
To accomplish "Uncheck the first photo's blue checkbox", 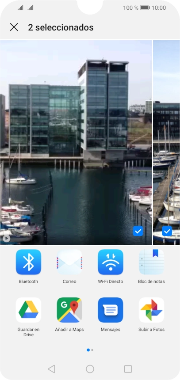I will click(138, 231).
